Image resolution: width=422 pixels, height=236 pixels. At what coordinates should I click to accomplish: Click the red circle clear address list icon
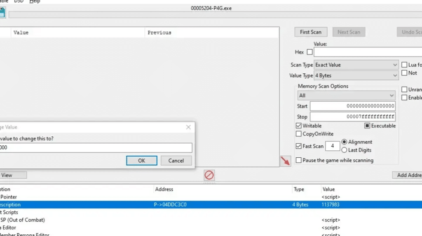209,175
